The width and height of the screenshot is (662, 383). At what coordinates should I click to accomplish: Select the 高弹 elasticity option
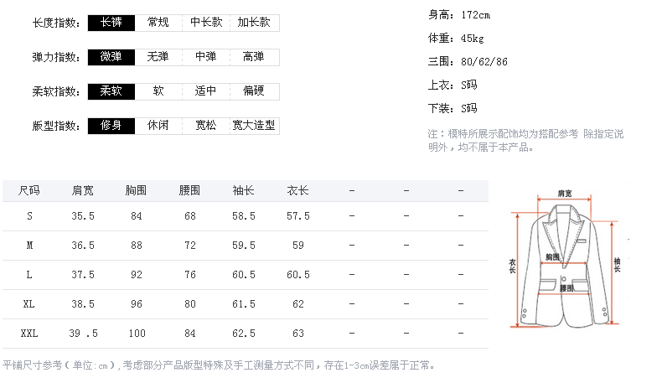click(254, 57)
